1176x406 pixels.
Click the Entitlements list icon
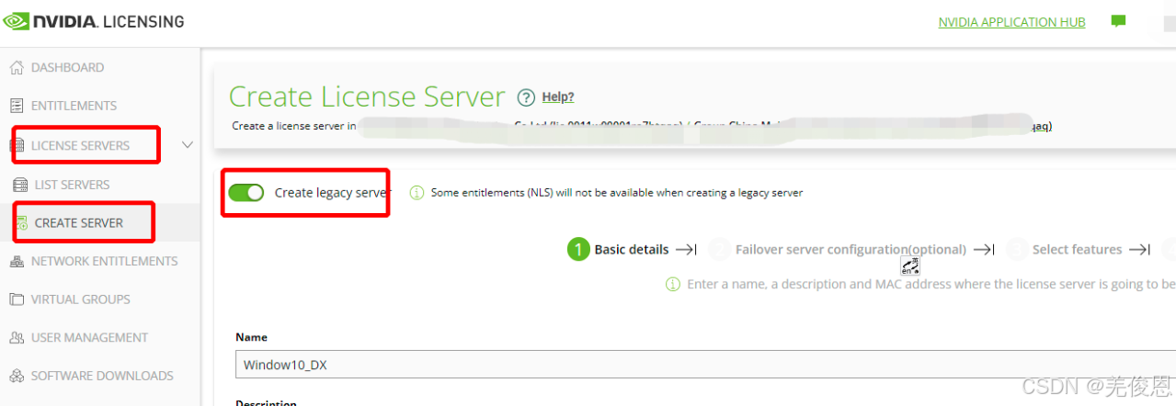tap(16, 106)
